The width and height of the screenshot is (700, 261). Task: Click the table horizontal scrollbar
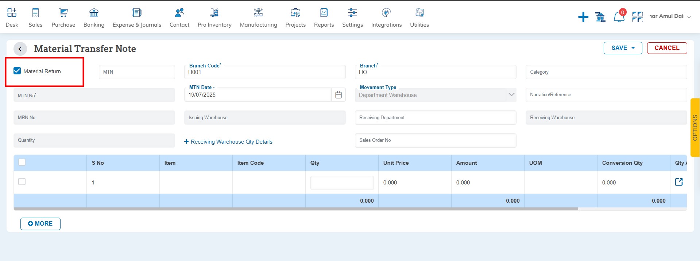(296, 209)
